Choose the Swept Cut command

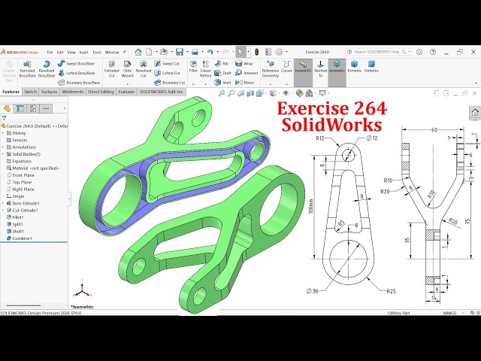tap(167, 63)
